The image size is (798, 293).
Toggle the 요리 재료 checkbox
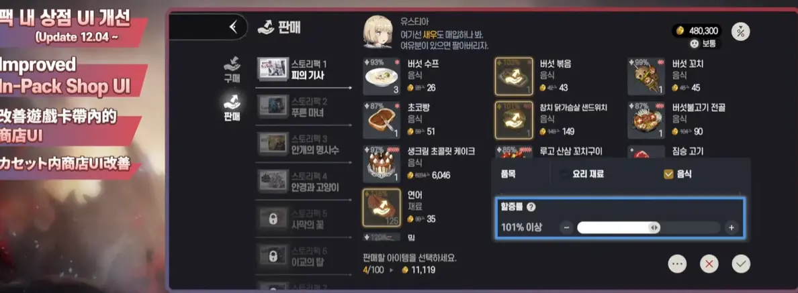[564, 175]
